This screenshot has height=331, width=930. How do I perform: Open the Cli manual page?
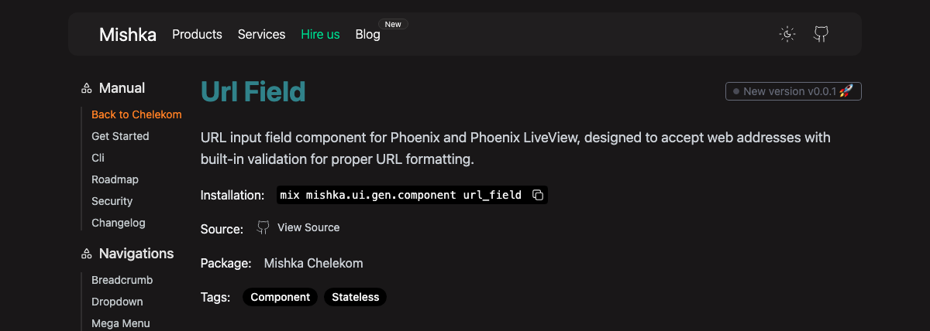click(98, 158)
